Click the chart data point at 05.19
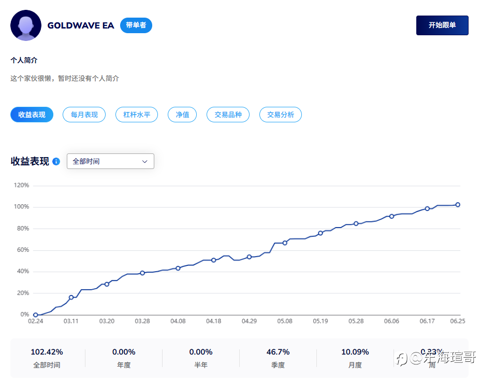 point(320,233)
